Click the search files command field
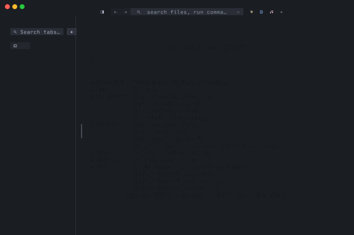Screen dimensions: 354x235 (187, 12)
